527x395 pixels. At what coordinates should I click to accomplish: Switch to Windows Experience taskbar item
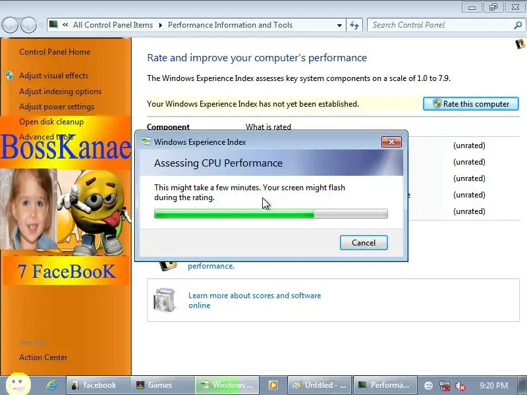point(227,385)
